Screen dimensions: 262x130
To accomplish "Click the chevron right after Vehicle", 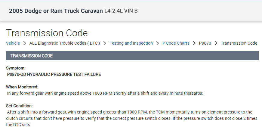I will 25,43.
